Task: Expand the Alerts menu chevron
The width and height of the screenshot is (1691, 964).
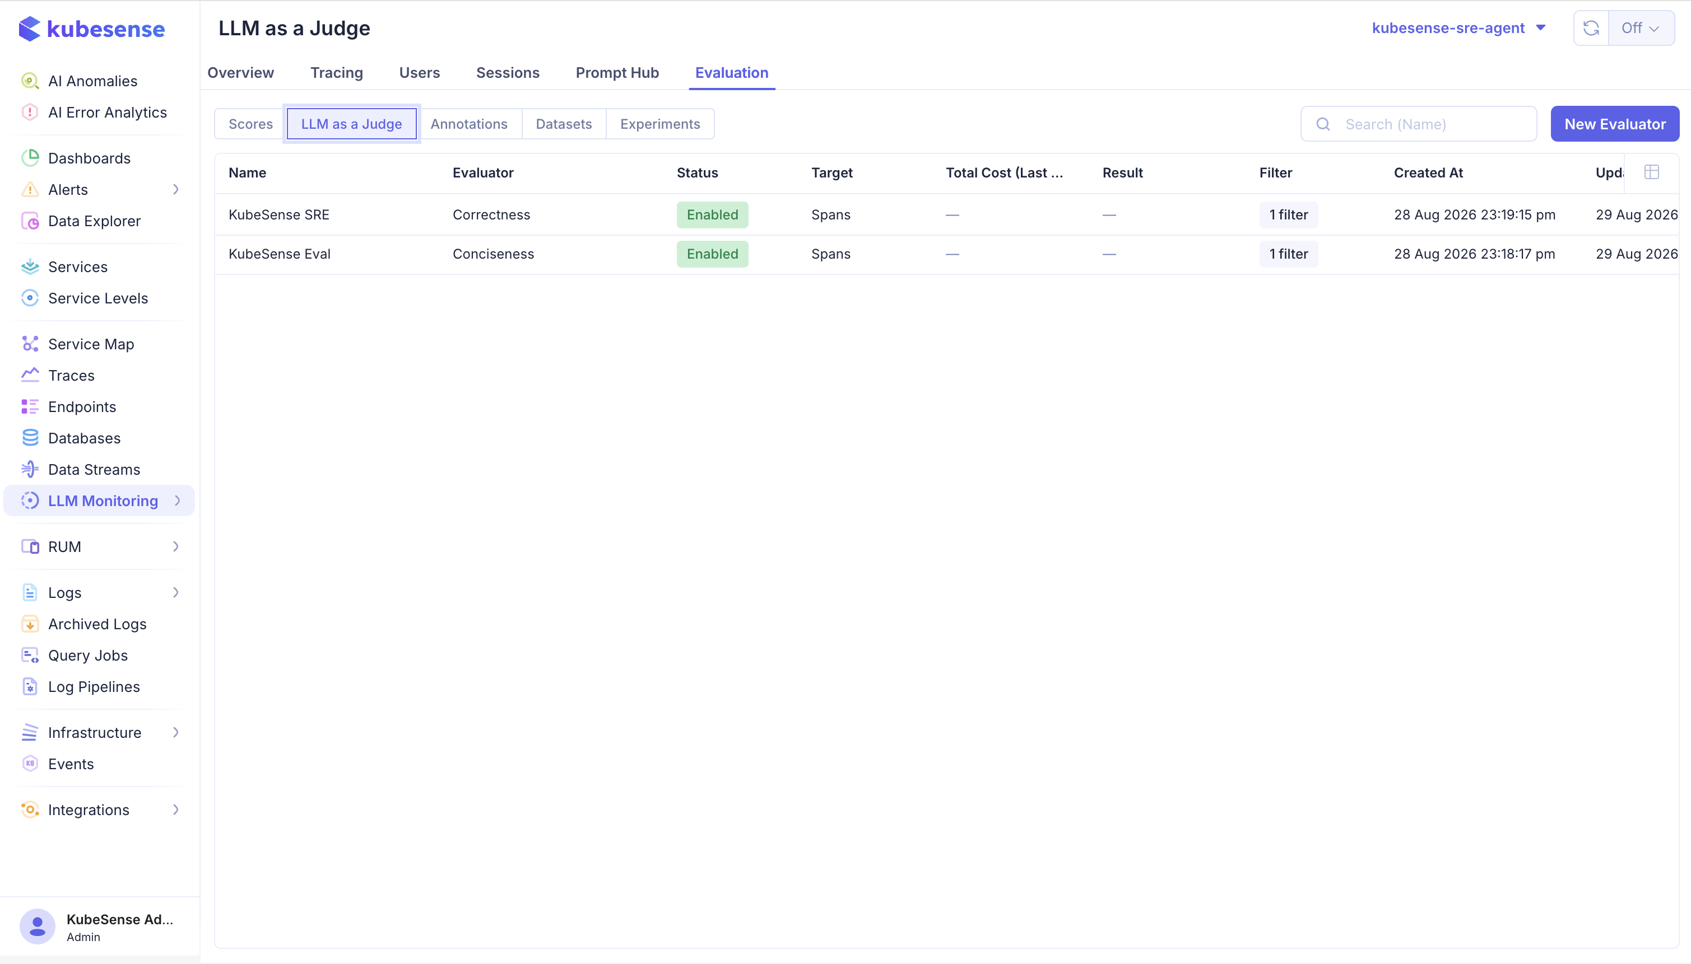Action: 175,189
